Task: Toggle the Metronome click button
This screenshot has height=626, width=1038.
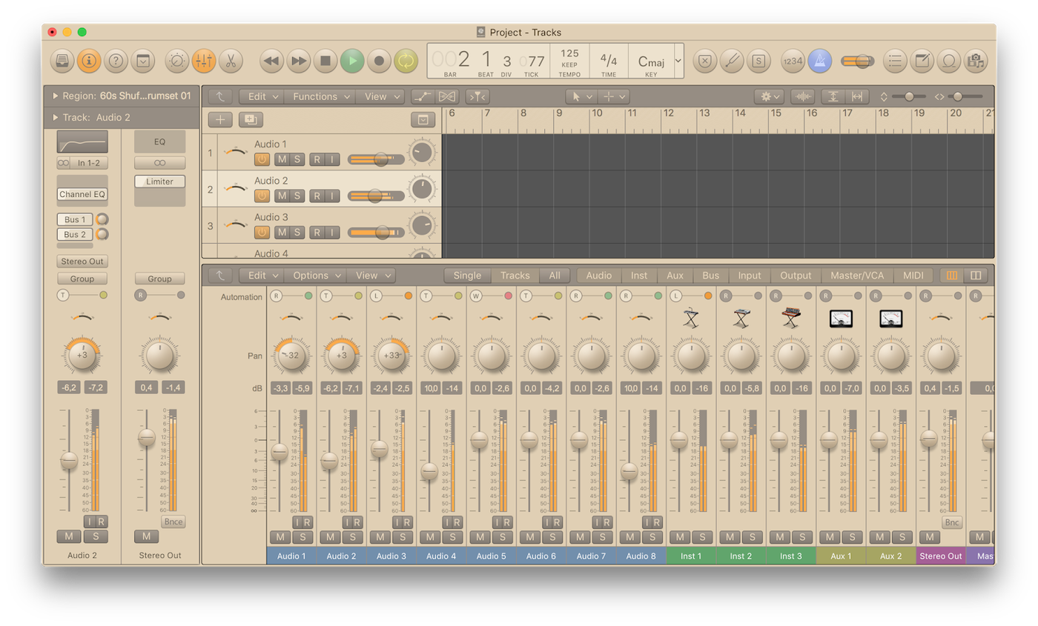Action: pyautogui.click(x=819, y=61)
